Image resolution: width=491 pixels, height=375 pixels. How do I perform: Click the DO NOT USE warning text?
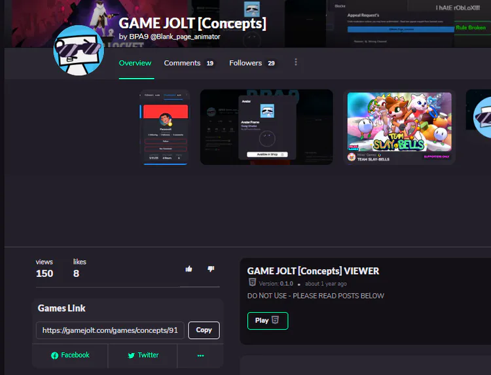coord(316,296)
